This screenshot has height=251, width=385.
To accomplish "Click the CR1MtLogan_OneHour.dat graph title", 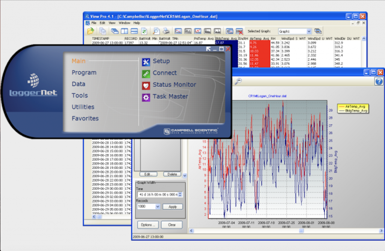I will (x=267, y=96).
